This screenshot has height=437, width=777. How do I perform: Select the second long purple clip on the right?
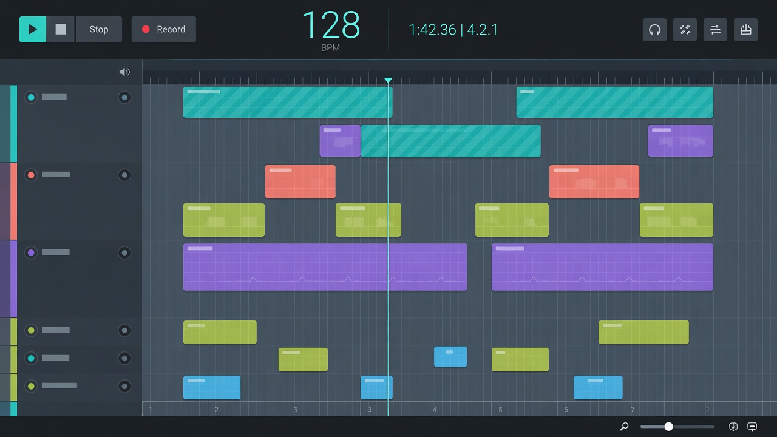(602, 267)
